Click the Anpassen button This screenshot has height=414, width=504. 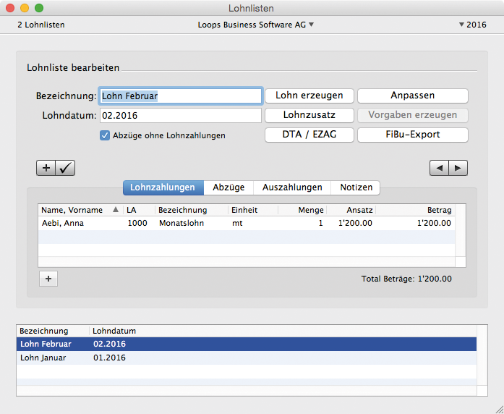click(412, 96)
